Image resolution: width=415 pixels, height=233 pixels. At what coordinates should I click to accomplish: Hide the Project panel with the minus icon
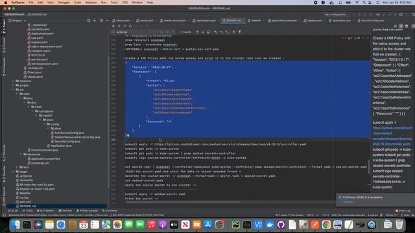click(107, 20)
